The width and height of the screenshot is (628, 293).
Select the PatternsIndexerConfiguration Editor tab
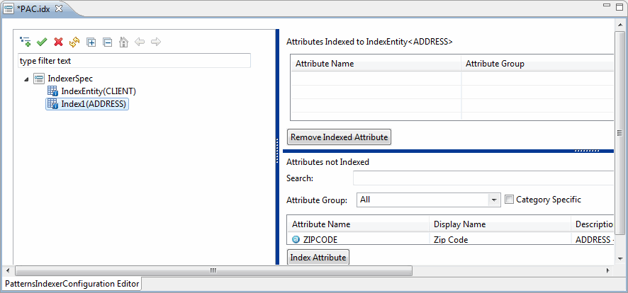coord(72,284)
